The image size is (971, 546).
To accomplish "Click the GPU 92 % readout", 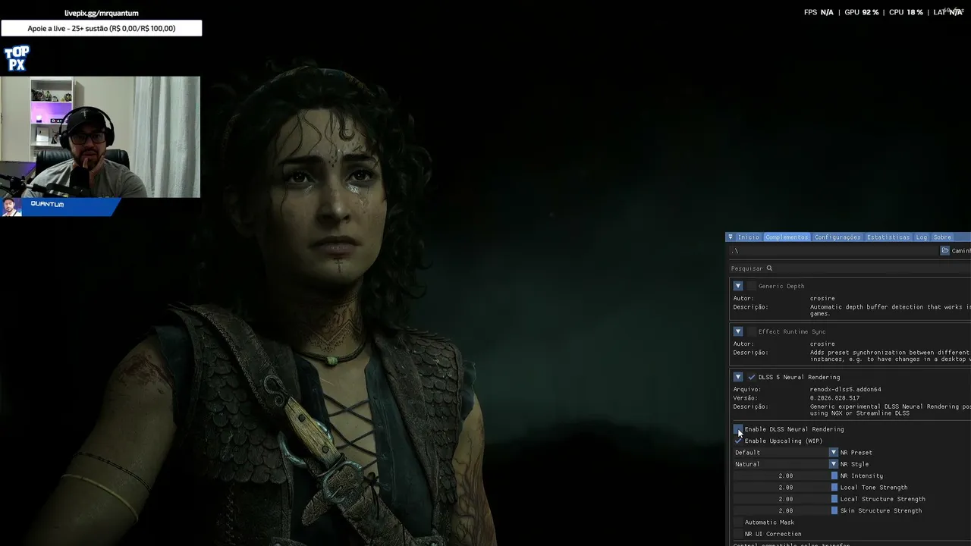I will click(x=862, y=13).
